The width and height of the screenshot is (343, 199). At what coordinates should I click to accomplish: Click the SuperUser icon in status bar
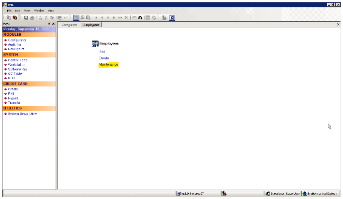(268, 194)
